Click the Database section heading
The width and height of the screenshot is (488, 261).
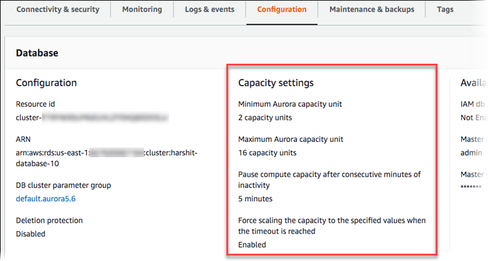tap(37, 53)
